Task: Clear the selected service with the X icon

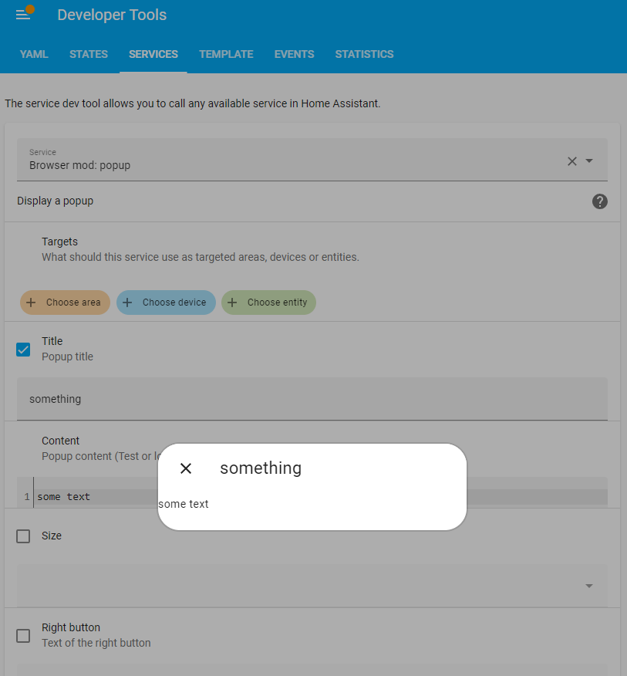Action: (571, 161)
